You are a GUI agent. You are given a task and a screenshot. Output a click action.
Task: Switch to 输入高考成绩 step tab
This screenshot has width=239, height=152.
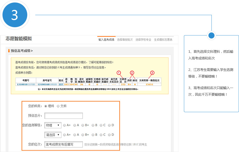tap(106, 40)
